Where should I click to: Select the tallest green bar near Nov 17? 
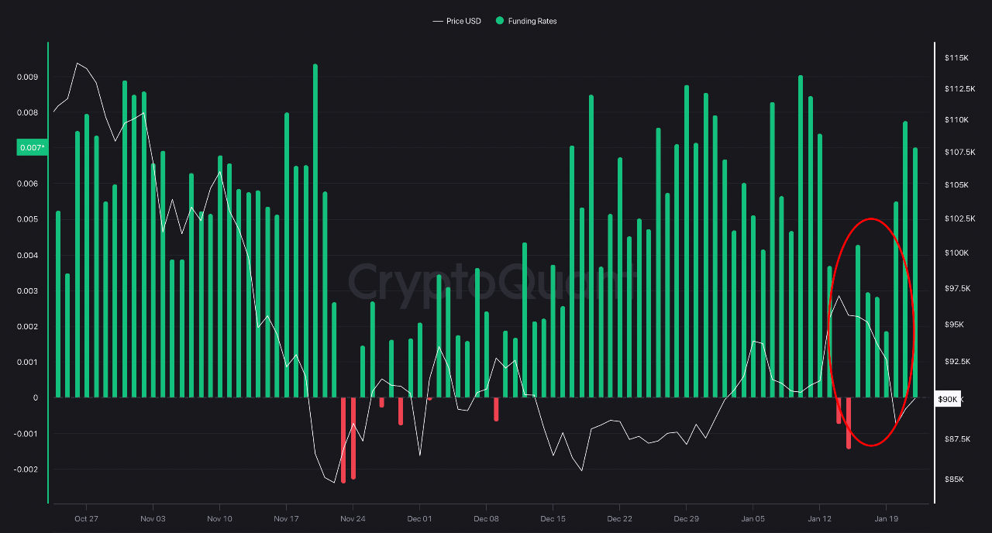coord(314,232)
